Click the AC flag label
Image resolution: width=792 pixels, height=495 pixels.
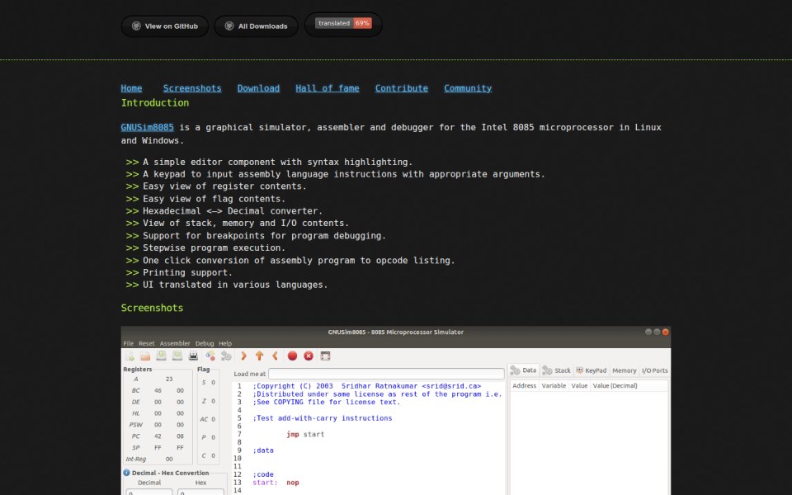point(204,419)
